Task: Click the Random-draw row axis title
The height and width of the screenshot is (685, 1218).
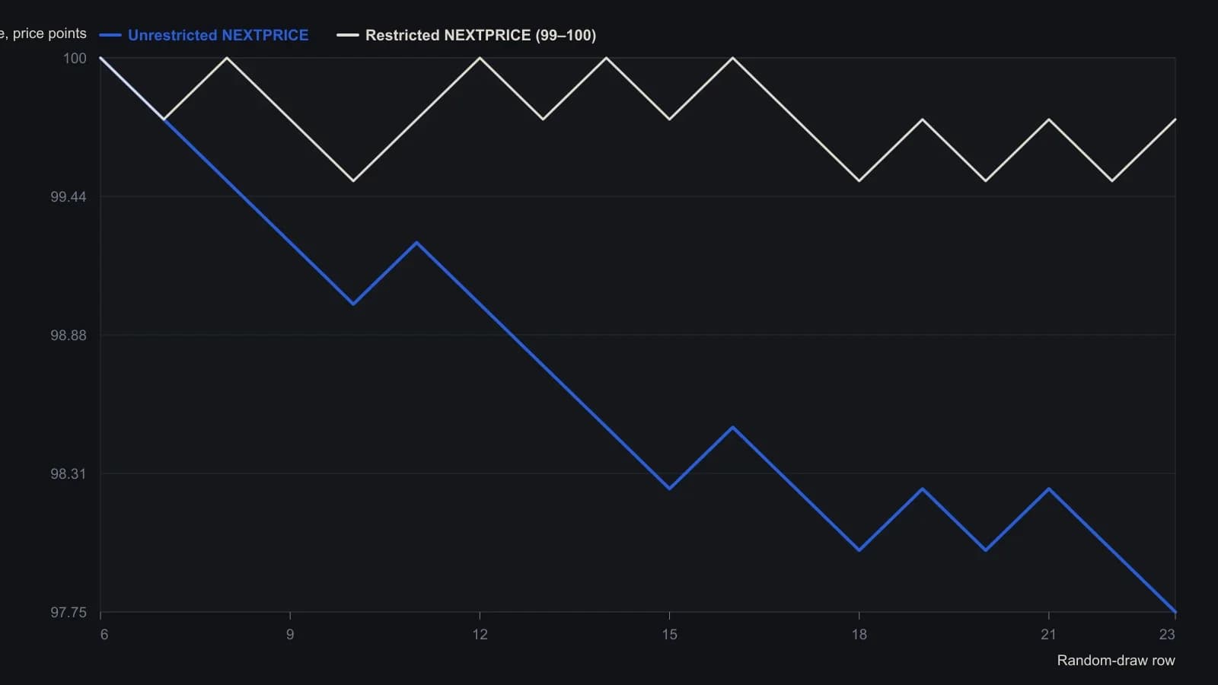Action: point(1116,661)
